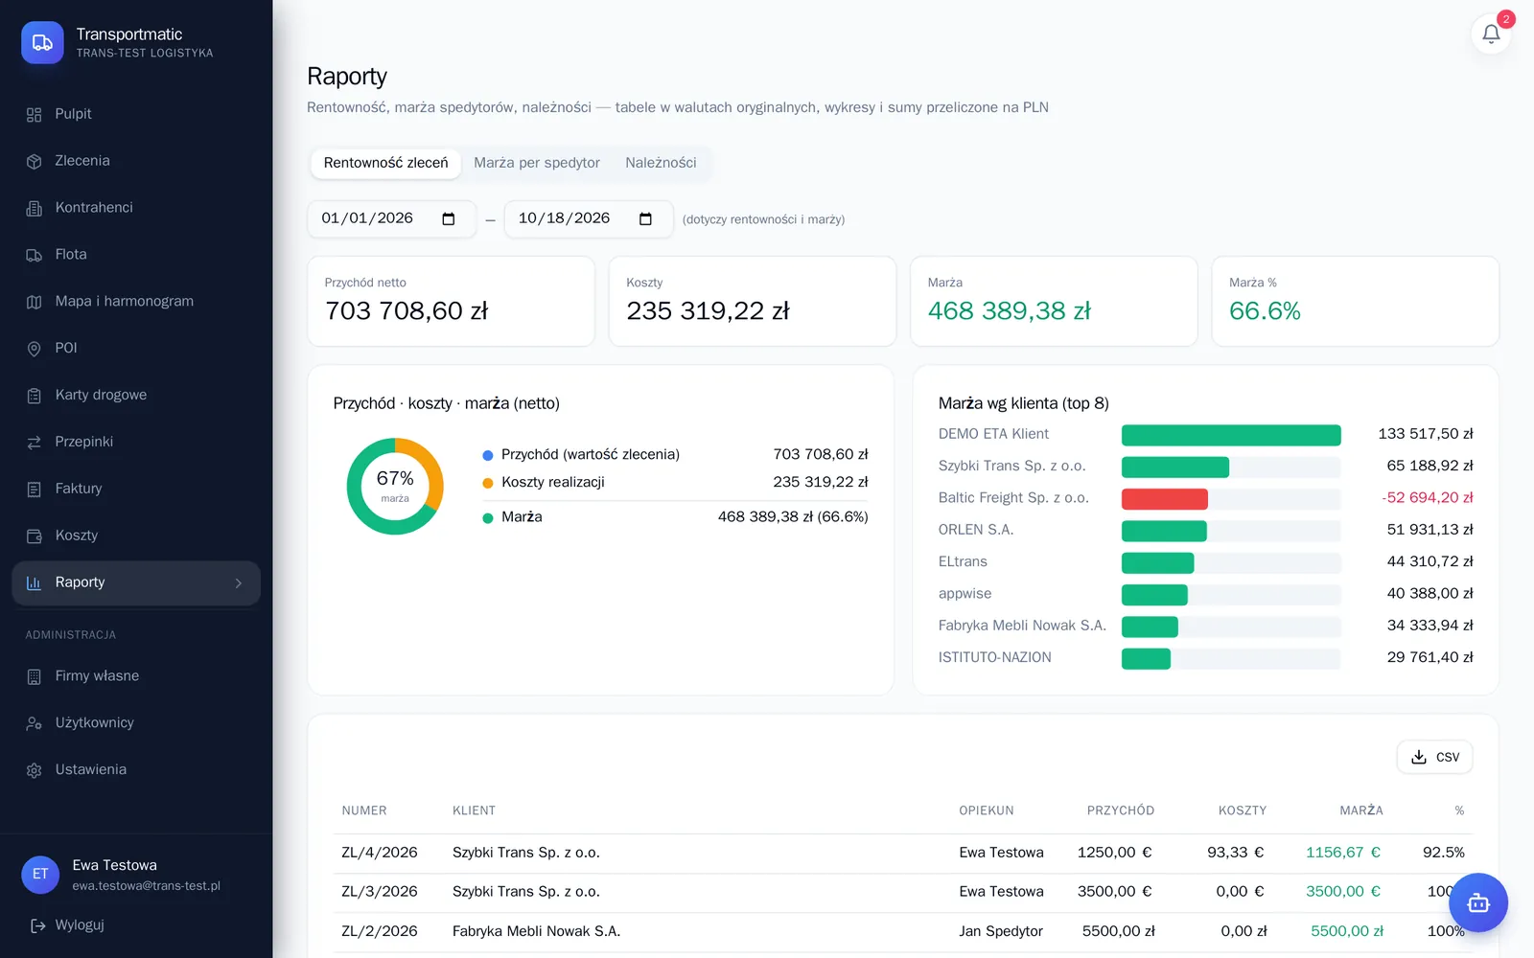Image resolution: width=1534 pixels, height=958 pixels.
Task: Download the CSV export
Action: [1434, 757]
